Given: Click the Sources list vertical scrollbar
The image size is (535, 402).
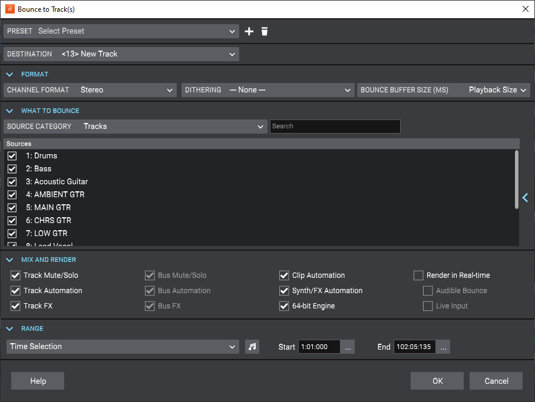Looking at the screenshot, I should [517, 179].
